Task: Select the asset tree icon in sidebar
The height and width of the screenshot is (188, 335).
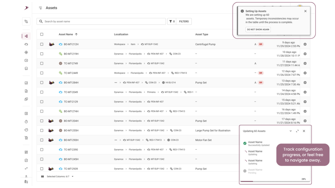Action: tap(26, 36)
